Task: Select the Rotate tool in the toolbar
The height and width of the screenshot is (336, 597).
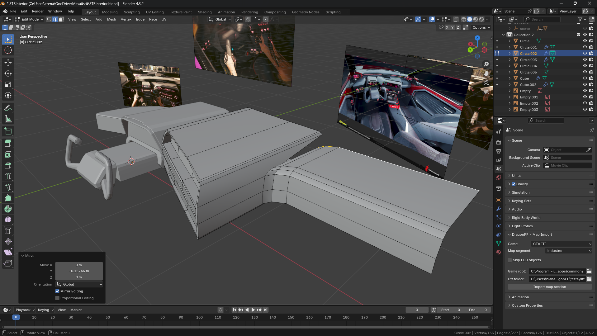Action: (8, 73)
